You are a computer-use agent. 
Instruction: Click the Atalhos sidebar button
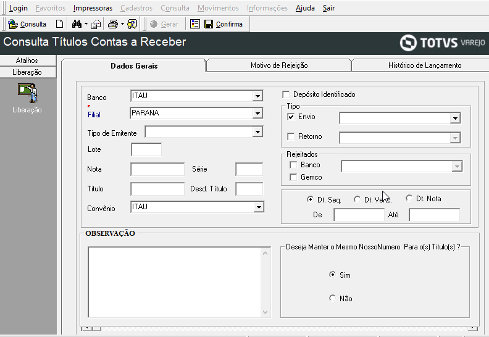coord(28,60)
